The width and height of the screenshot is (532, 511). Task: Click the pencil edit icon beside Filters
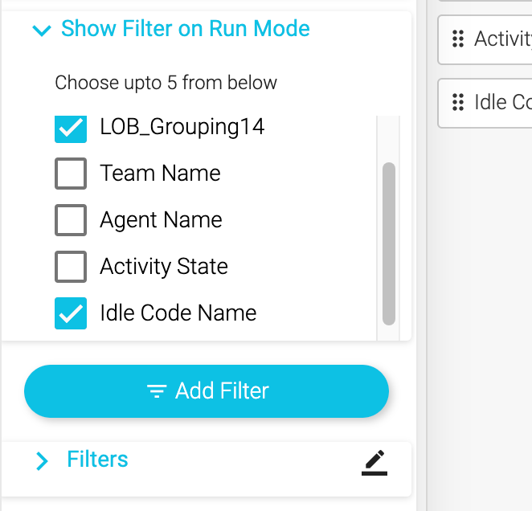click(374, 462)
